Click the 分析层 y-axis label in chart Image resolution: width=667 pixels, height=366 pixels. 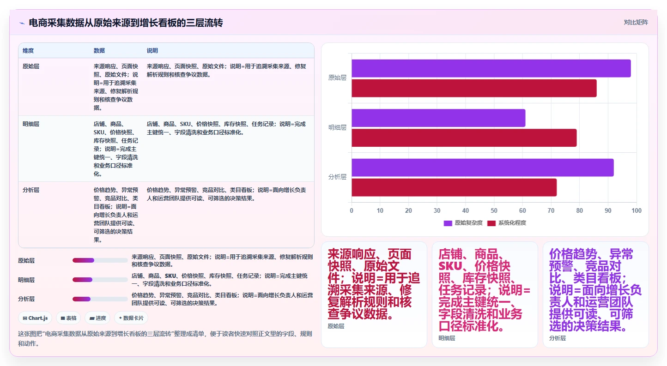pos(337,177)
